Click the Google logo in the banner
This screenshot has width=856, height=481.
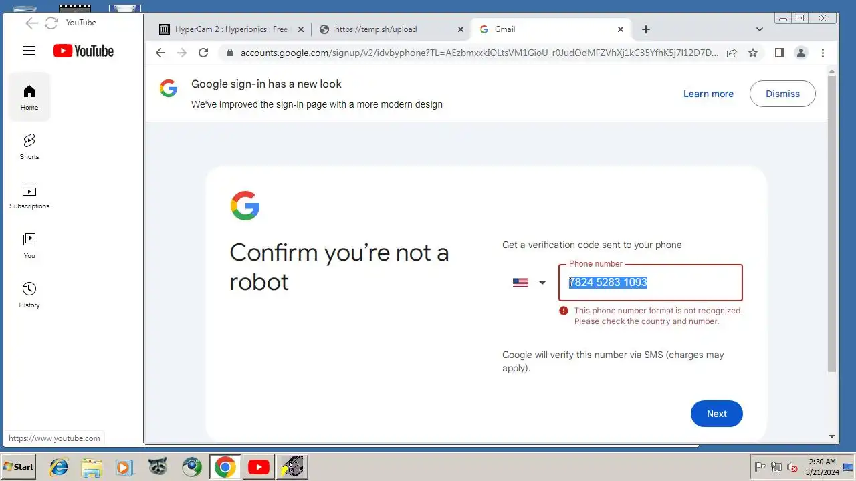pos(169,88)
